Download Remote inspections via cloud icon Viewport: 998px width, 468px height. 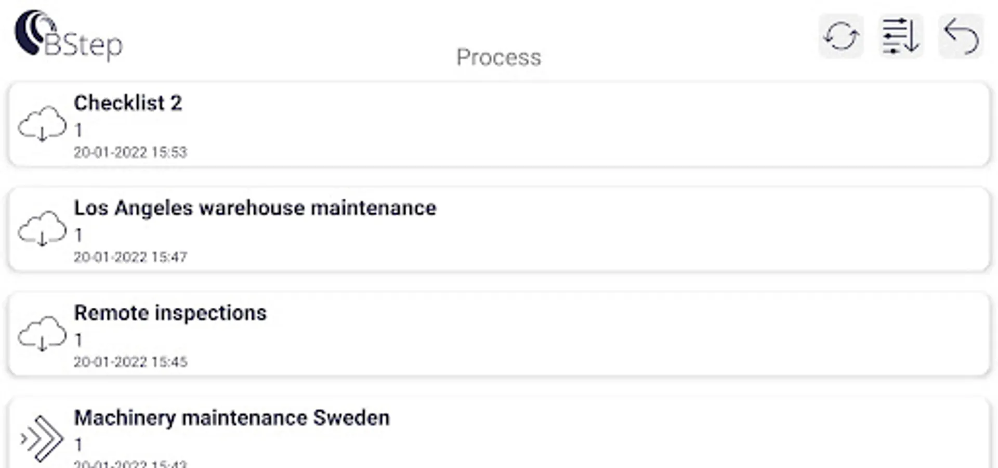(43, 334)
